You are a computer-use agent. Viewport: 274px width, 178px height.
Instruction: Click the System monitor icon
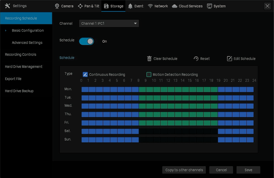(x=209, y=6)
